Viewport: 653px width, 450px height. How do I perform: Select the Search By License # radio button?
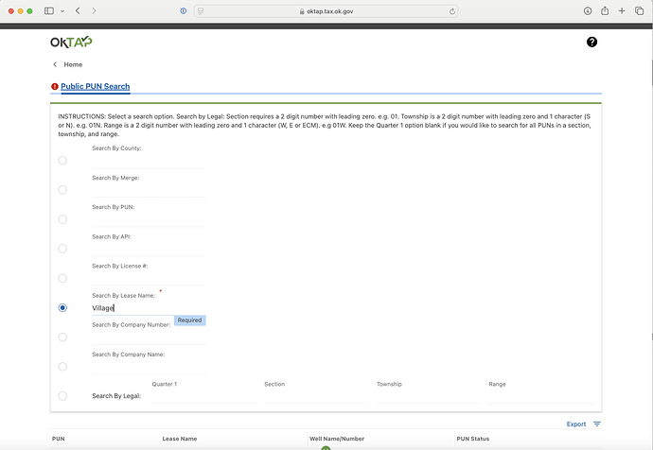[x=62, y=278]
